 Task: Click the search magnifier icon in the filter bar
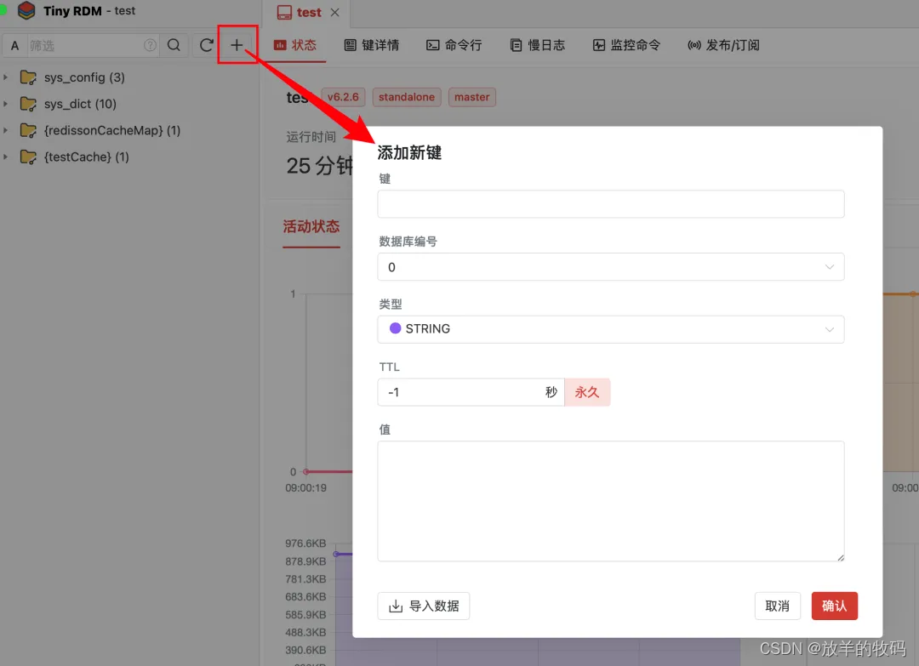[174, 45]
